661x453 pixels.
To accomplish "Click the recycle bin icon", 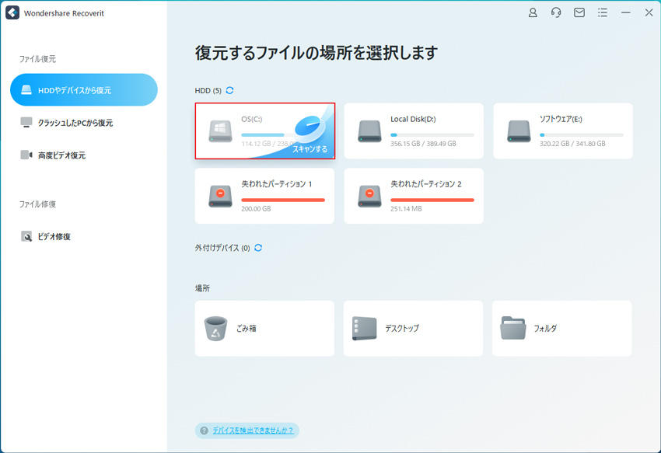I will click(215, 329).
